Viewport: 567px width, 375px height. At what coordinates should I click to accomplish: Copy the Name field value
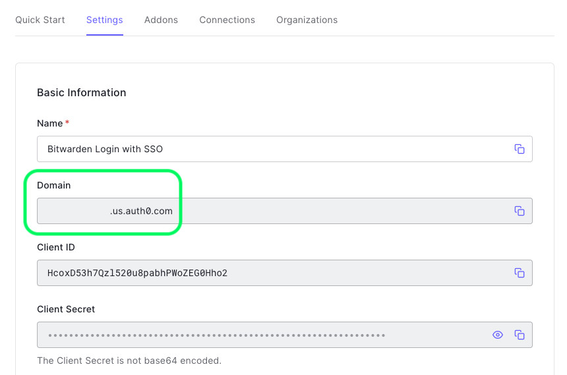coord(520,149)
